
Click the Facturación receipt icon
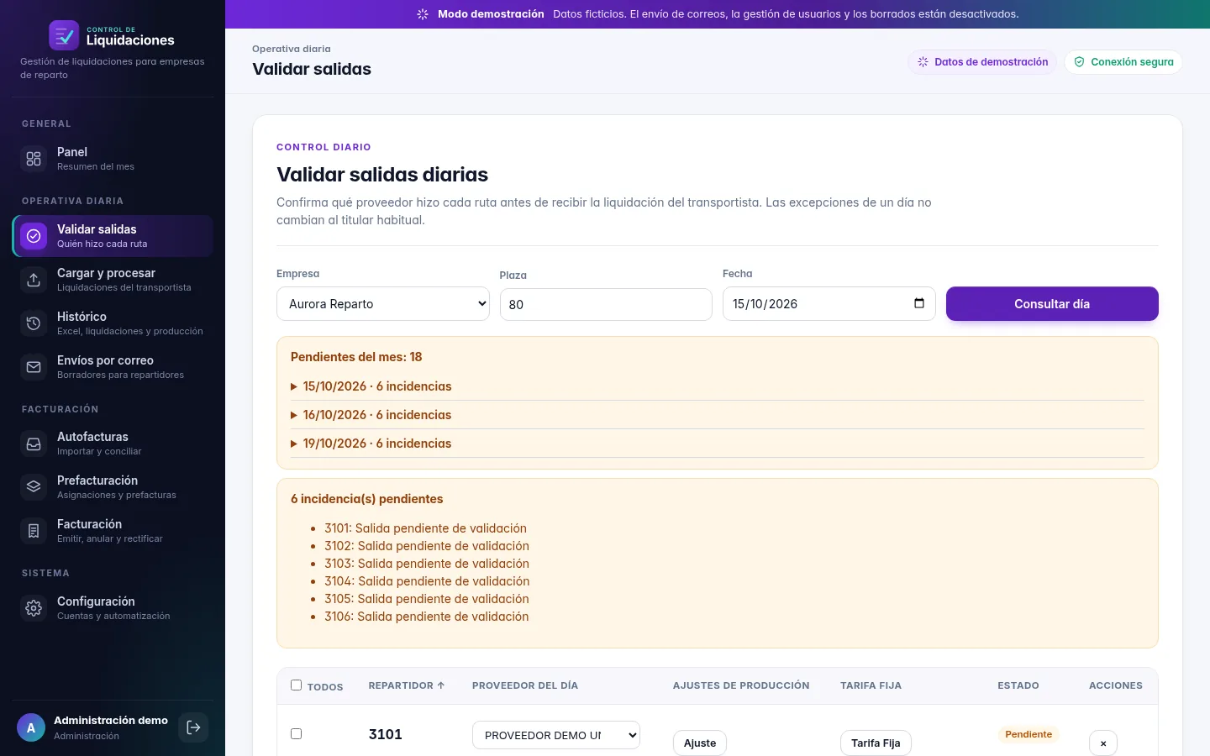[x=34, y=531]
